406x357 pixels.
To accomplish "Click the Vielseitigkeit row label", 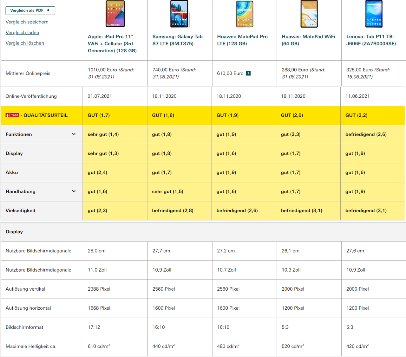I will 21,210.
